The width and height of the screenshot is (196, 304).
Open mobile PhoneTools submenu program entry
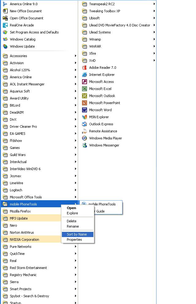click(101, 204)
